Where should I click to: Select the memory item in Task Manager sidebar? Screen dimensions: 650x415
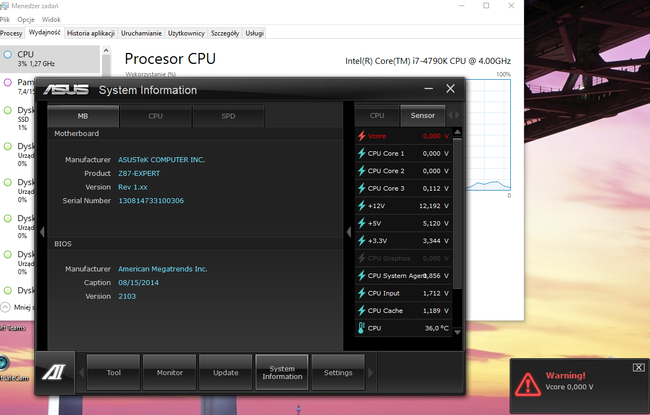(19, 86)
